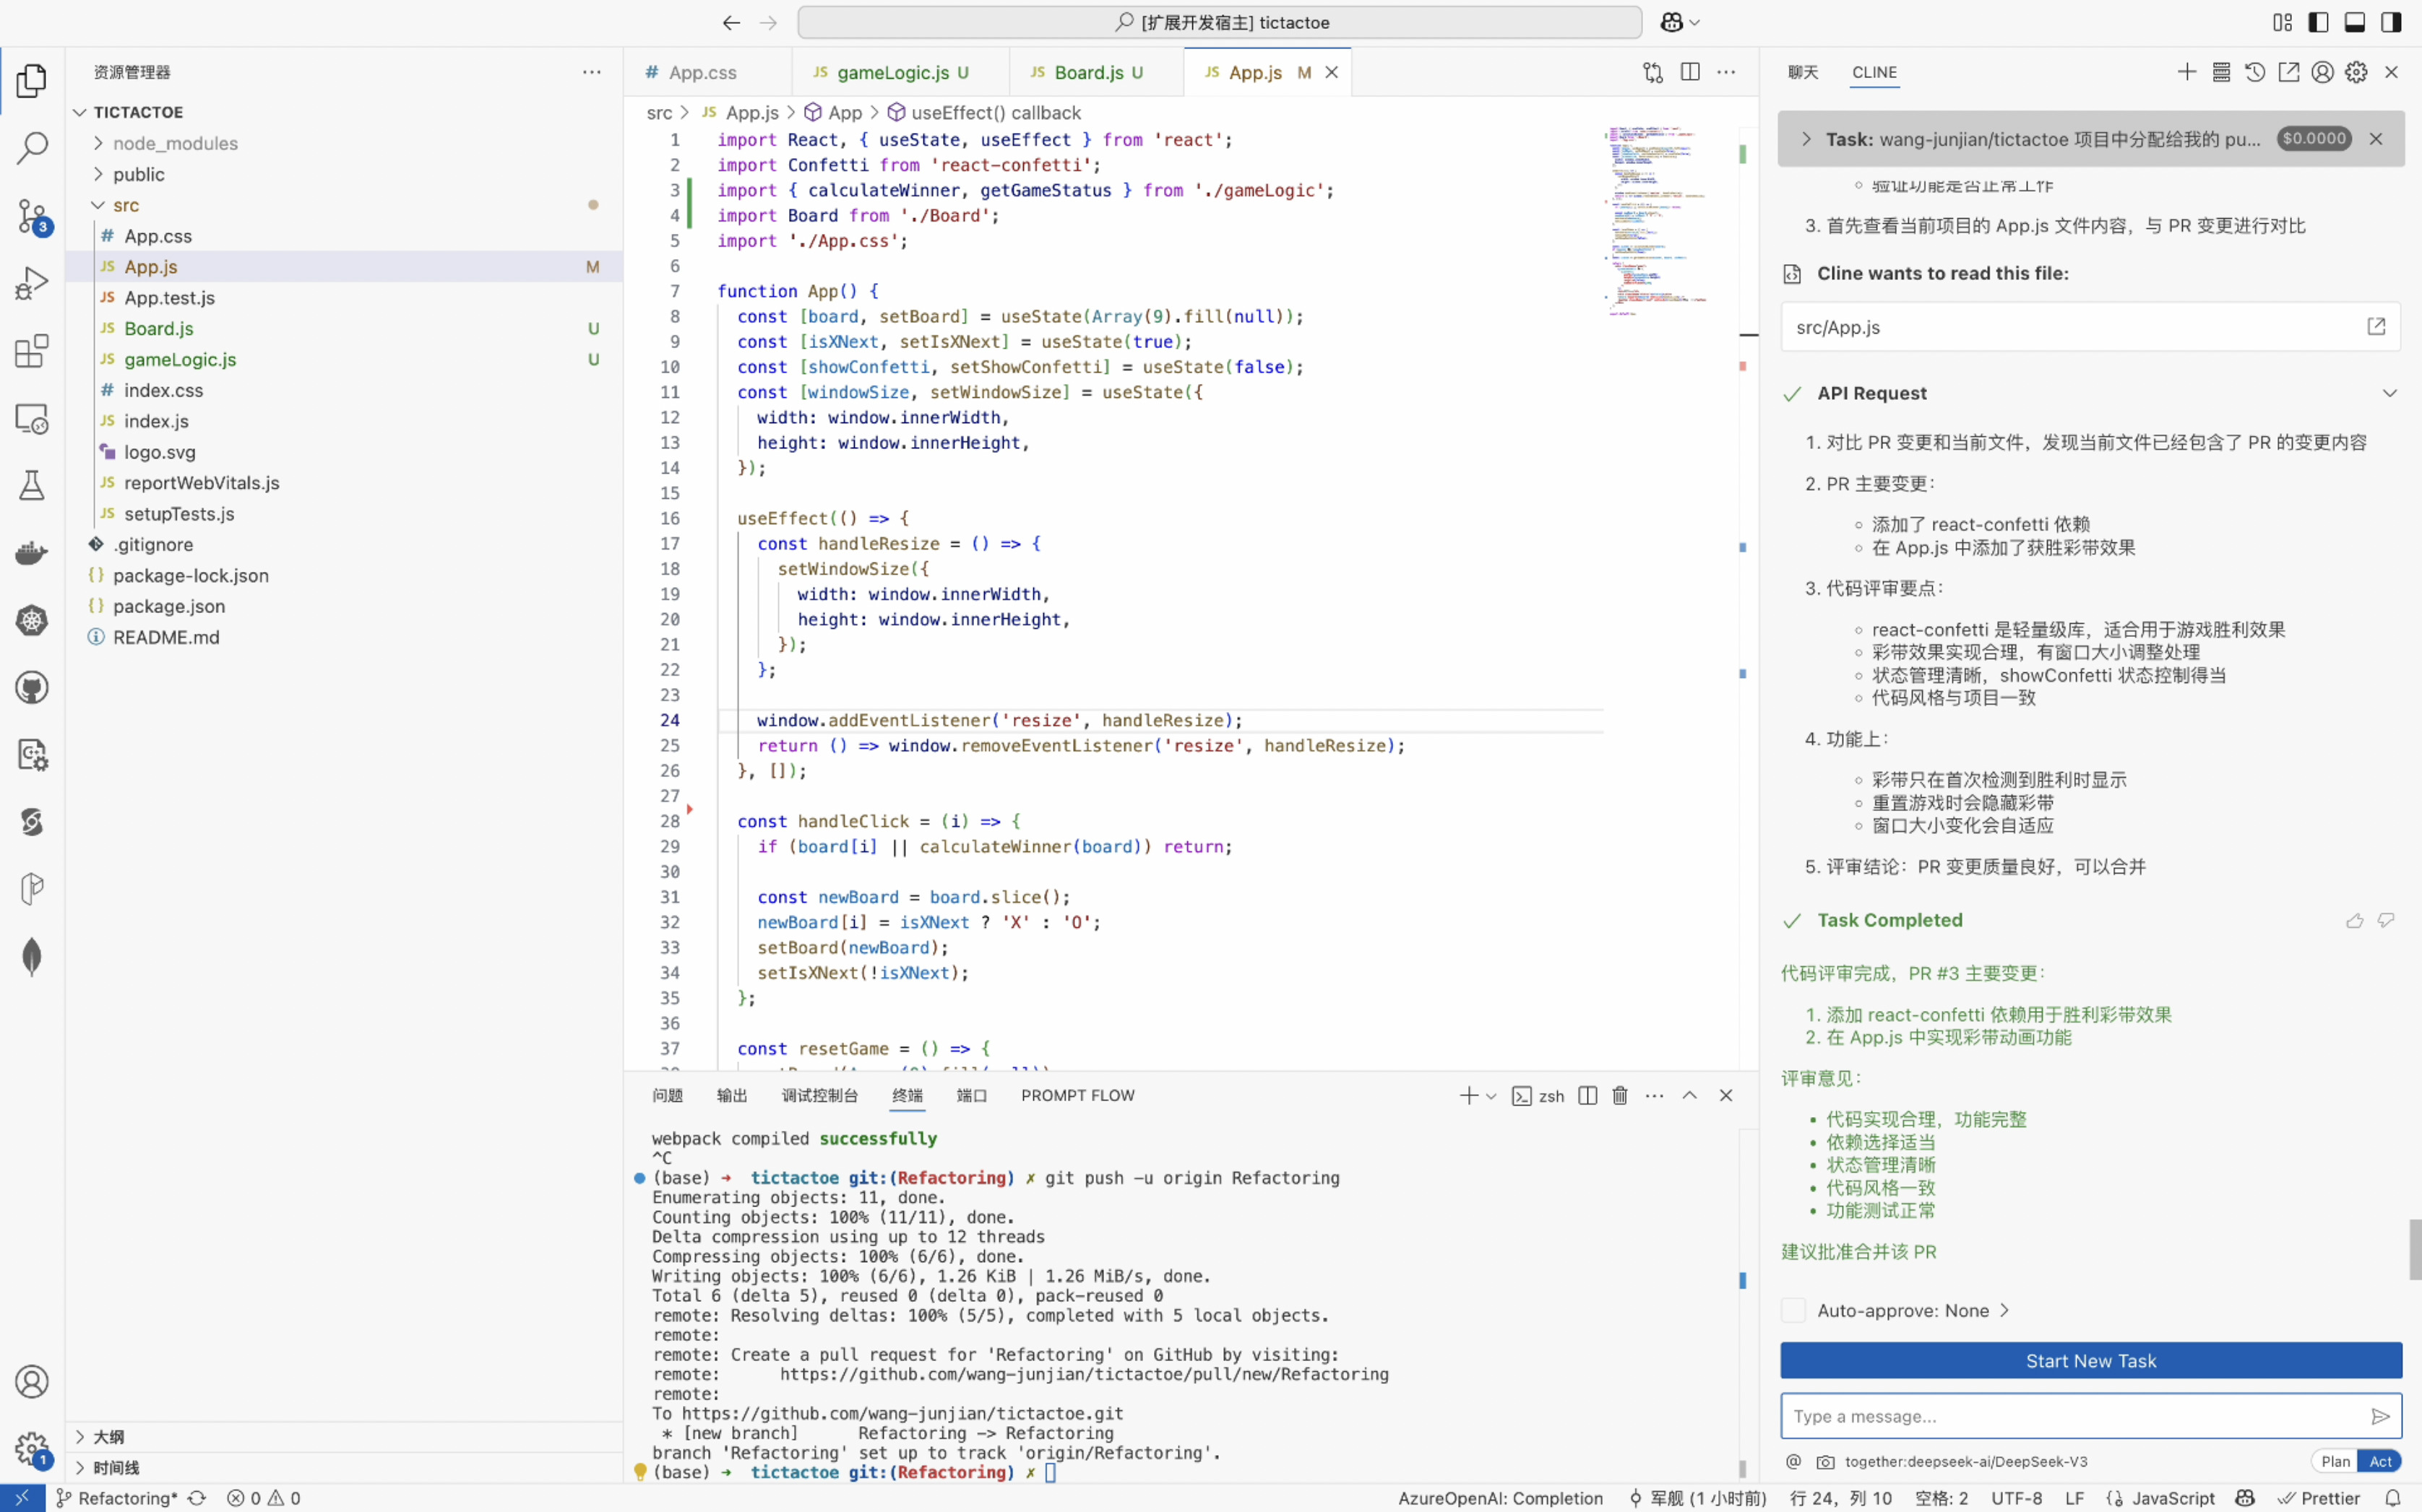Toggle the bottom panel layout button
The image size is (2422, 1512).
(2355, 22)
